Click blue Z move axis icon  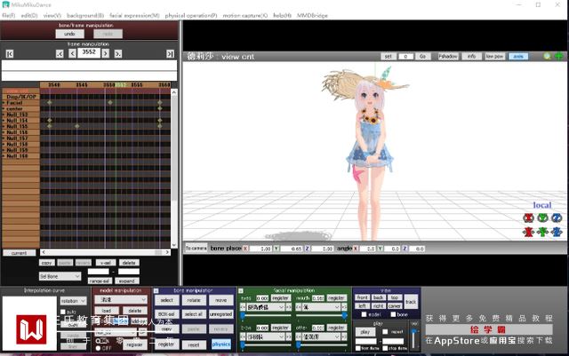pyautogui.click(x=557, y=232)
